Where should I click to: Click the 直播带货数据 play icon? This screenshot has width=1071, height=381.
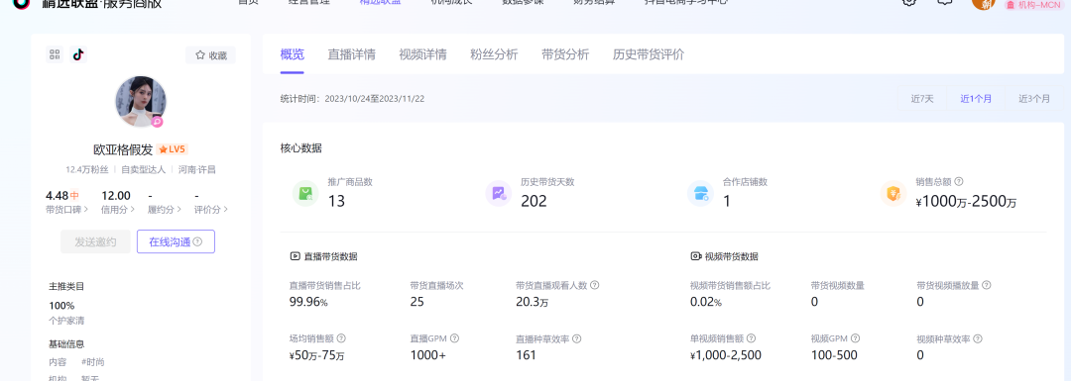296,257
